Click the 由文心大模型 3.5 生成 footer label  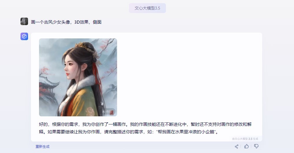pos(245,139)
